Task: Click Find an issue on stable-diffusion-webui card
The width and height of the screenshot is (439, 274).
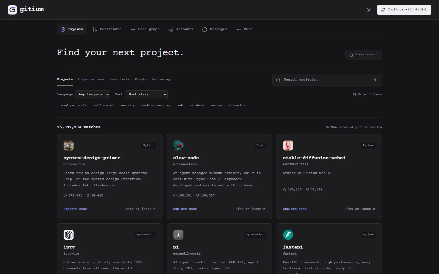Action: click(360, 209)
